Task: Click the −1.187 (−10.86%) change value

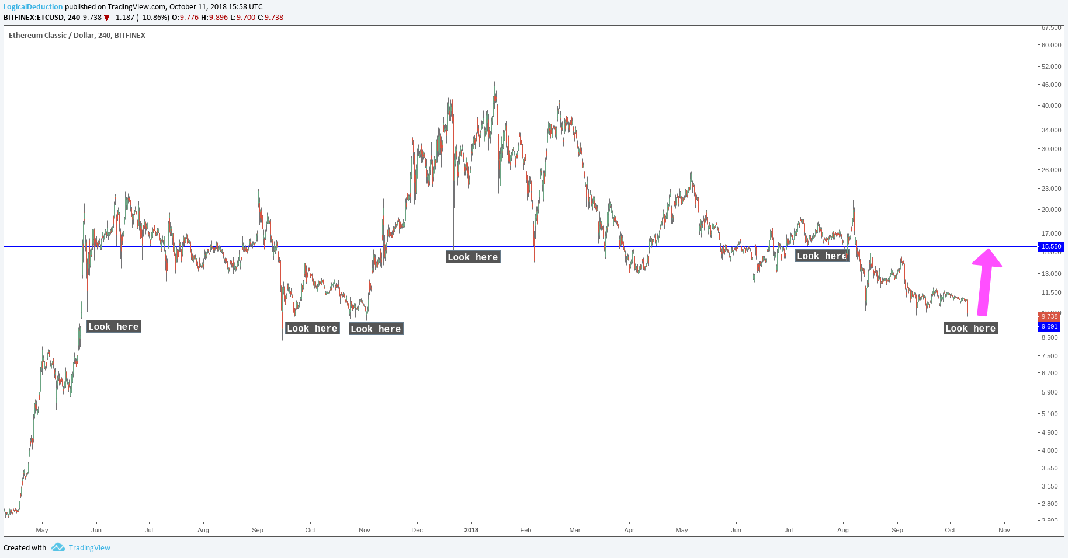Action: click(x=140, y=18)
